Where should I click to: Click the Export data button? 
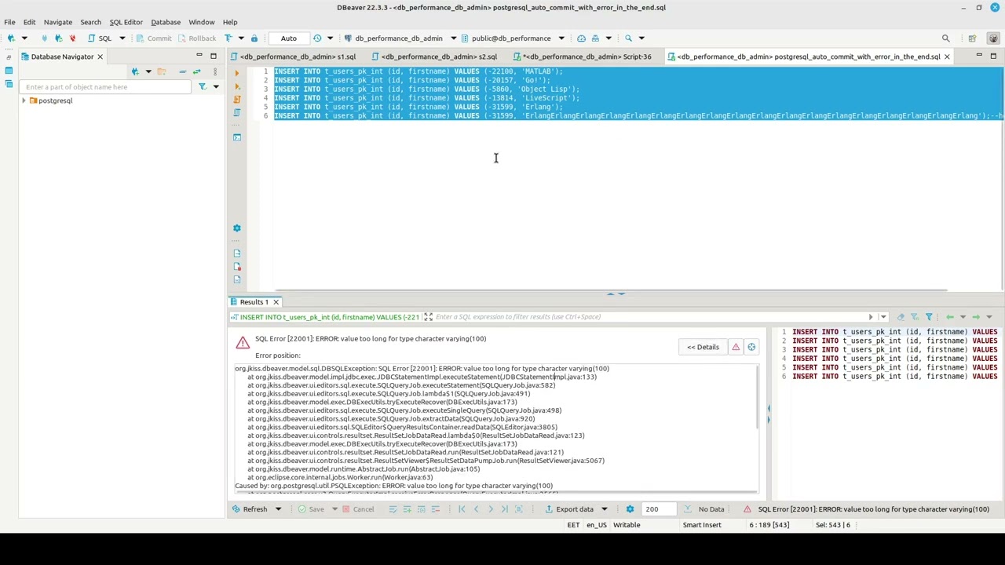[569, 509]
